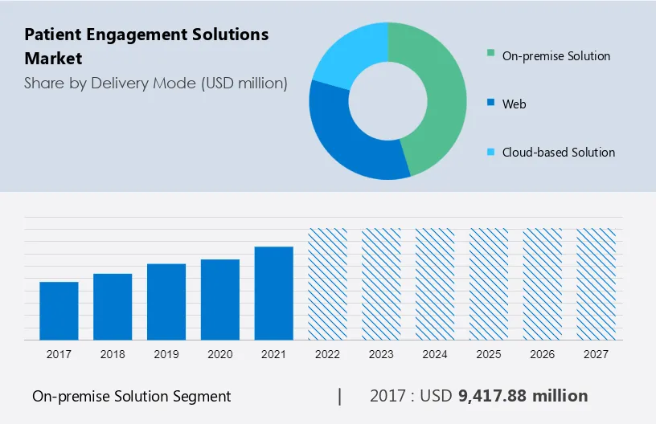Click the solid bar for 2020
Image resolution: width=656 pixels, height=424 pixels.
220,300
